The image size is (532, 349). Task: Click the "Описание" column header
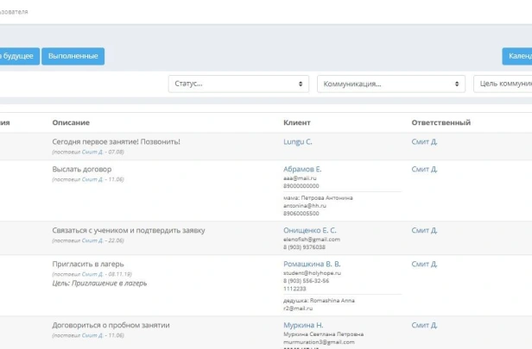click(x=71, y=122)
